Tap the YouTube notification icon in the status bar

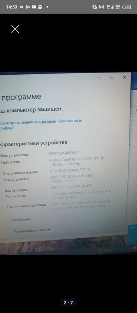click(34, 7)
